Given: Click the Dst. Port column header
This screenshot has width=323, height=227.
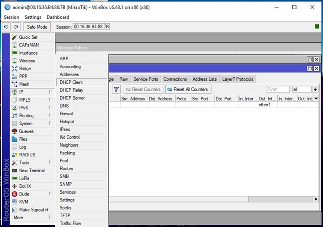Looking at the screenshot, I should point(226,99).
